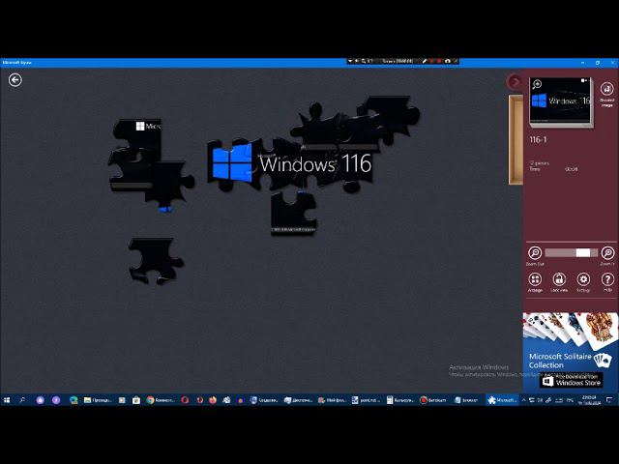Stop recording with the red button
This screenshot has width=619, height=464.
point(439,61)
